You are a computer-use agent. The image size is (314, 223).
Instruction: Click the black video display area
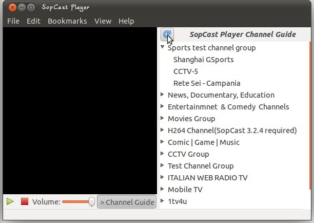point(80,110)
